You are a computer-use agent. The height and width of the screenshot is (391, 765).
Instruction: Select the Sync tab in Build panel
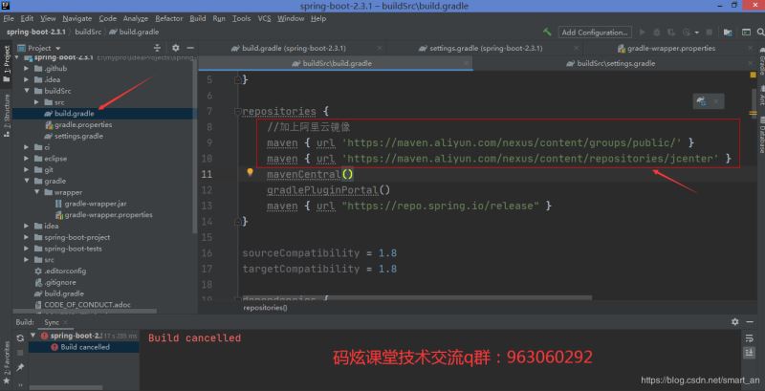coord(52,322)
